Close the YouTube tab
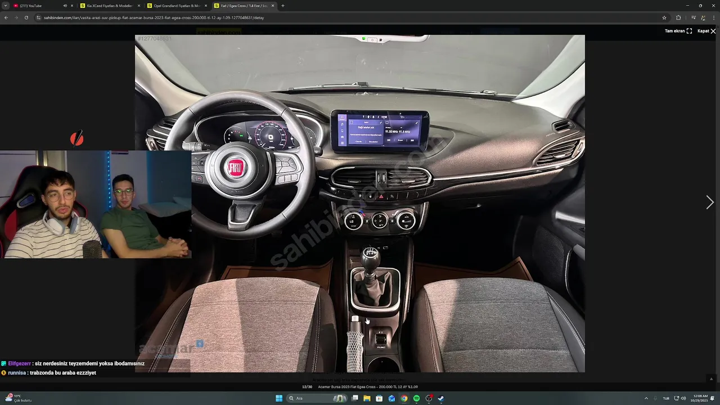Viewport: 720px width, 405px height. click(72, 6)
